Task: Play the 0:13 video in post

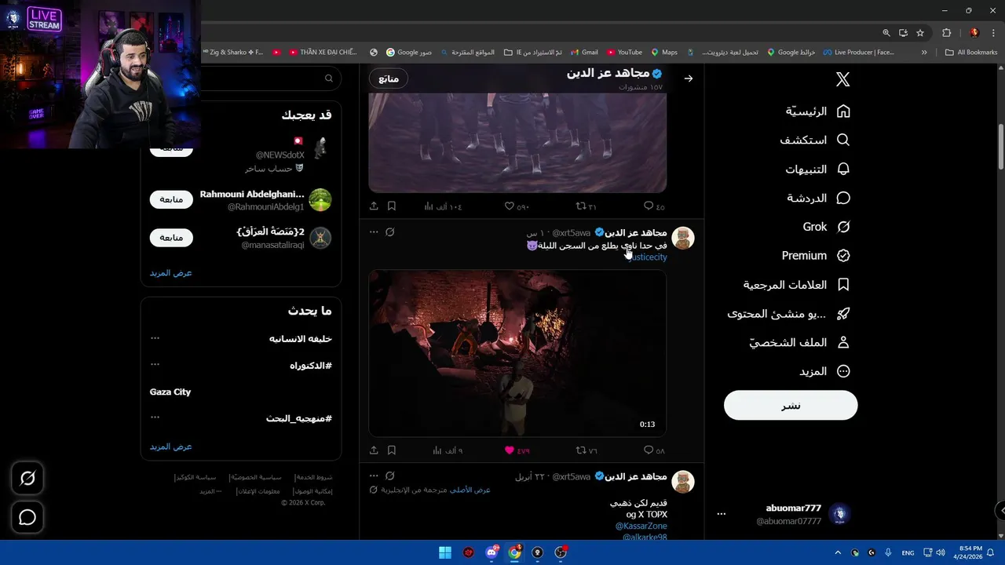Action: [x=517, y=353]
